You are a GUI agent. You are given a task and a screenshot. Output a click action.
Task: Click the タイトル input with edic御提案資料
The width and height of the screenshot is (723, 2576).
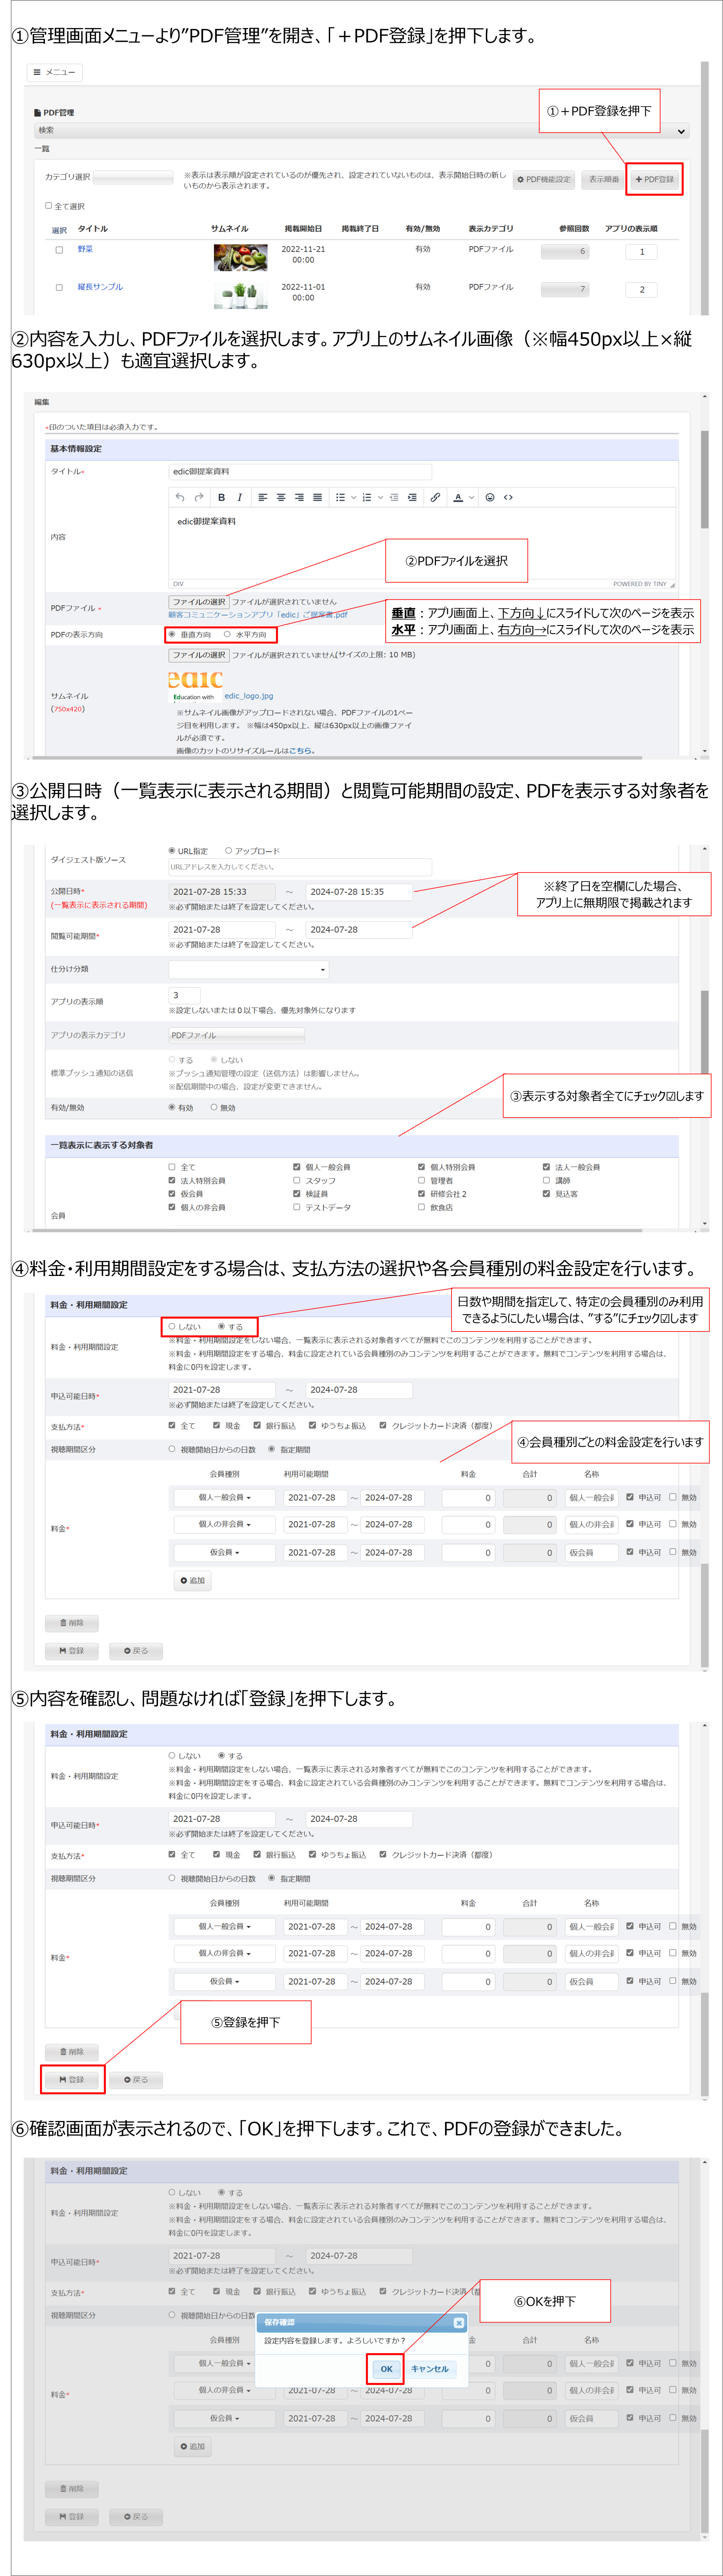(300, 471)
